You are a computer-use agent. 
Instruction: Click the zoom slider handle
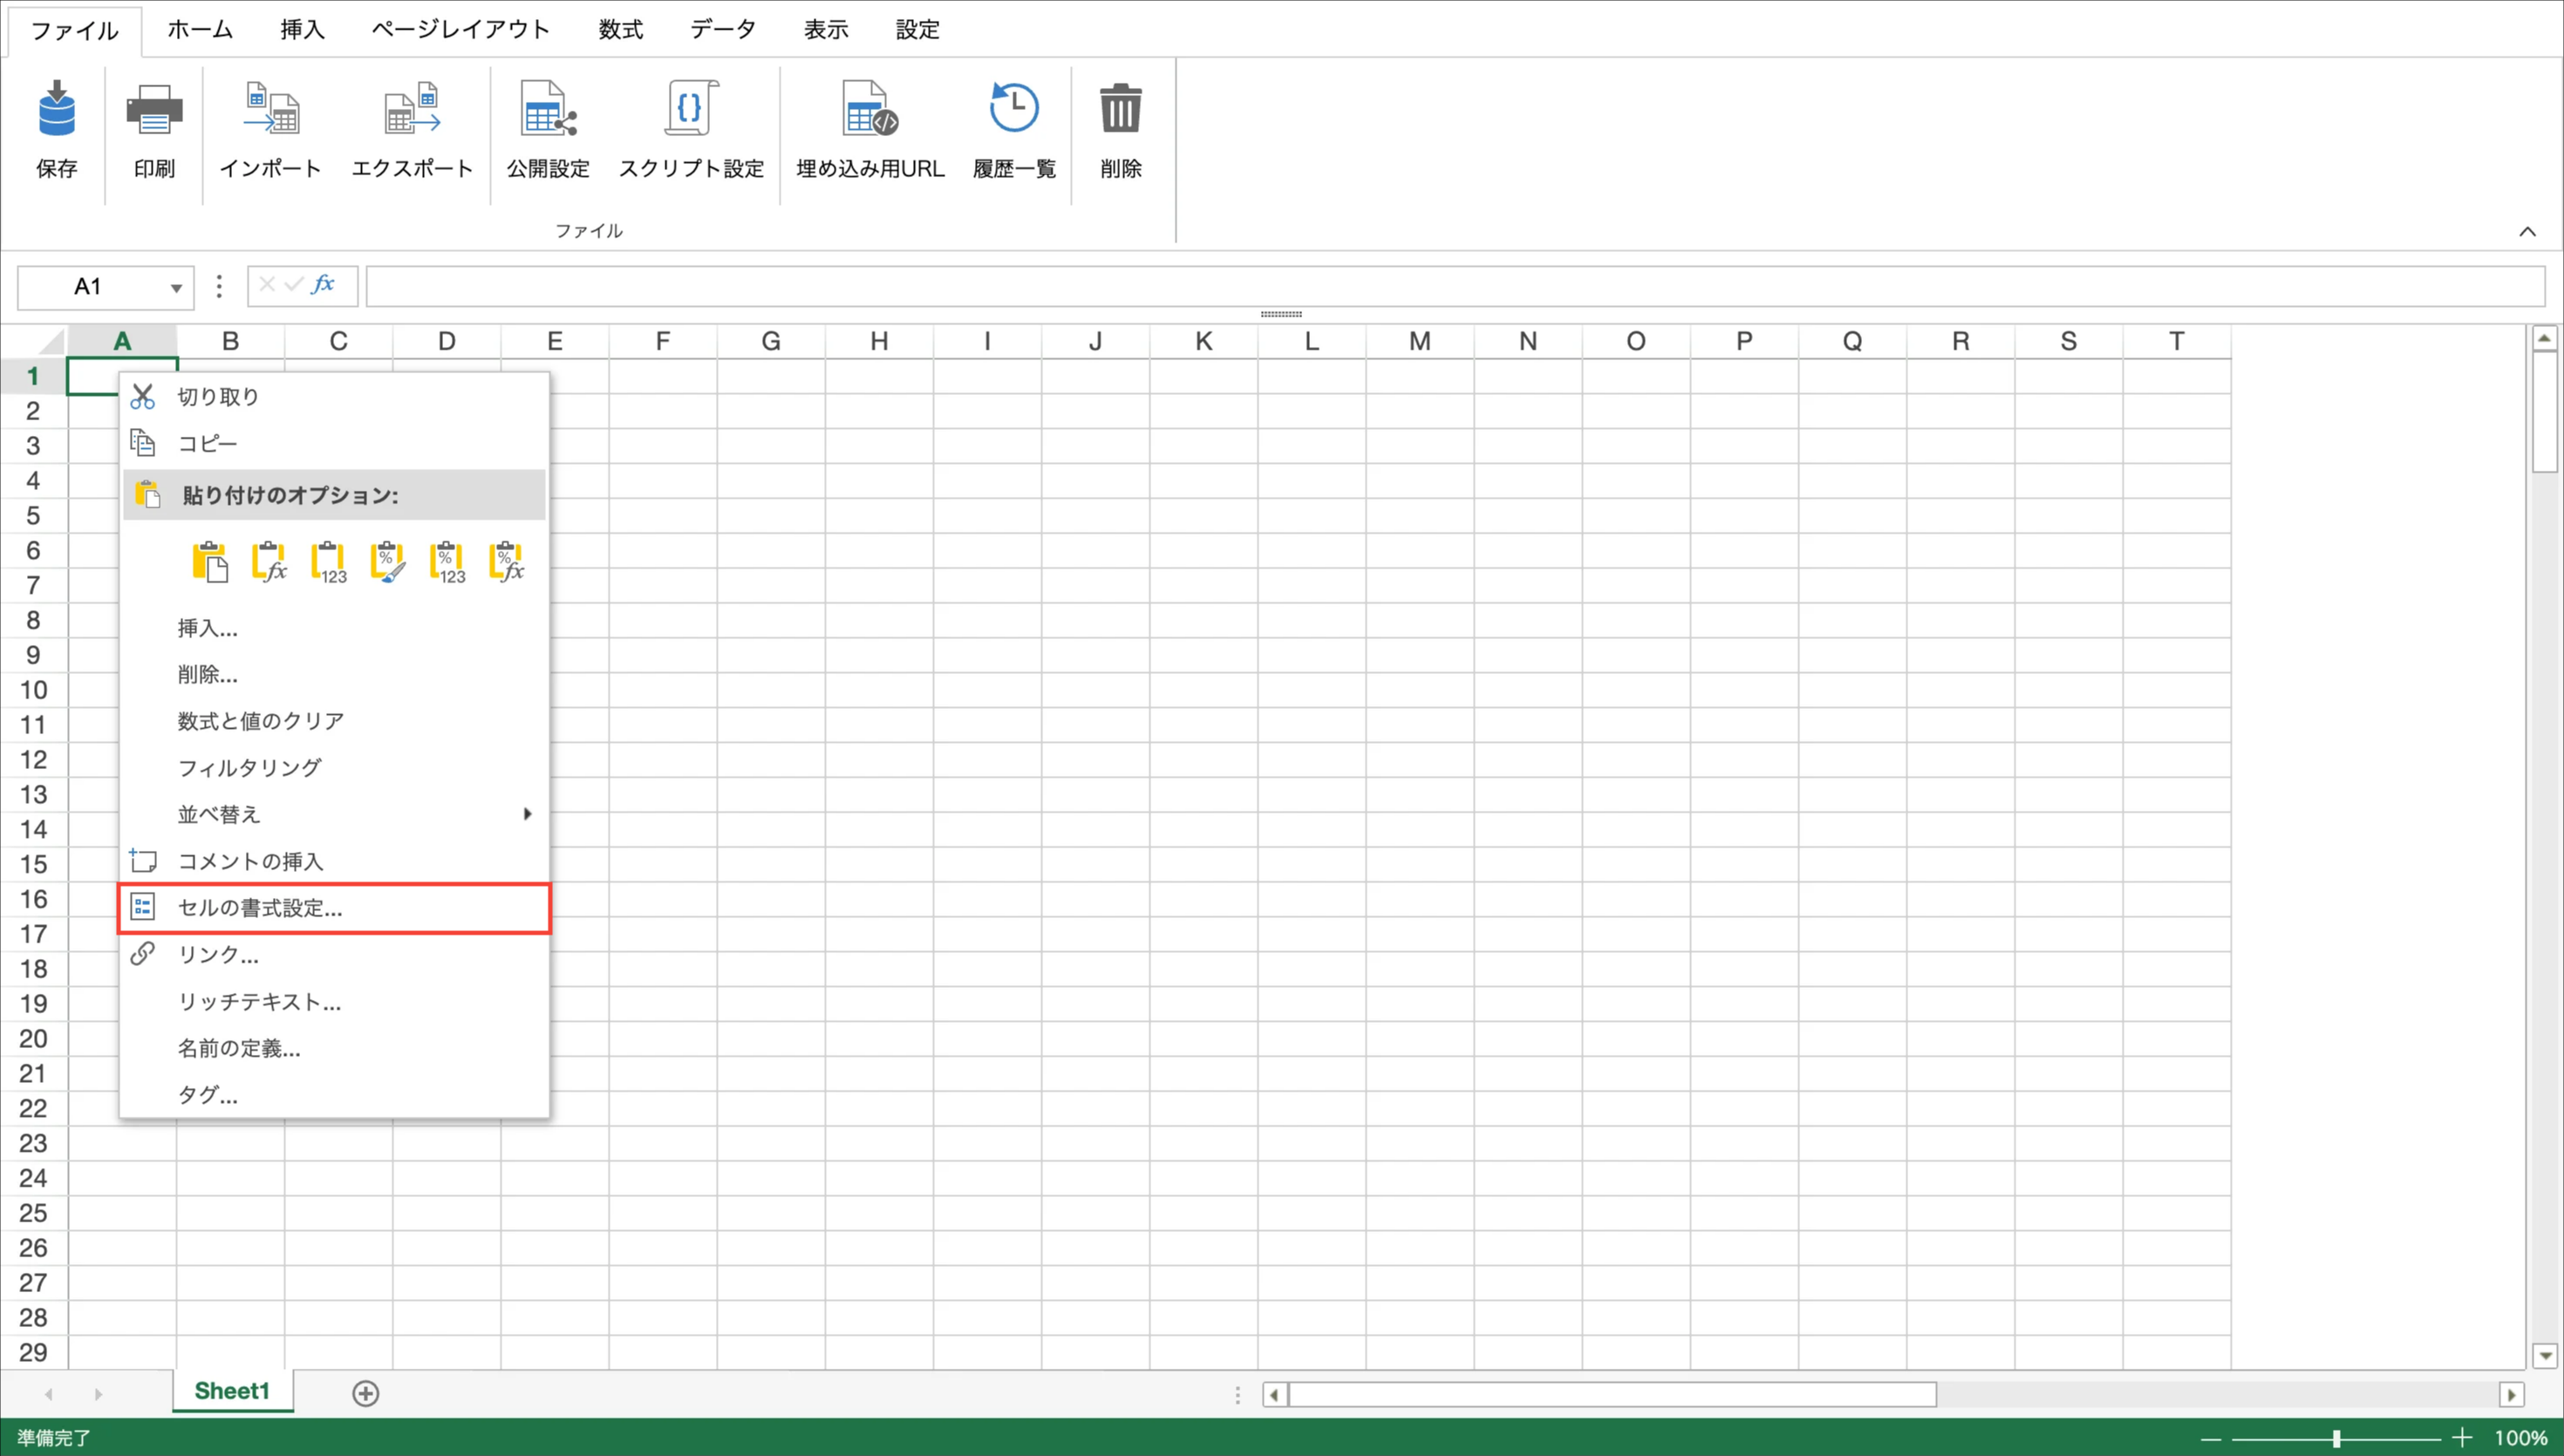[2336, 1438]
